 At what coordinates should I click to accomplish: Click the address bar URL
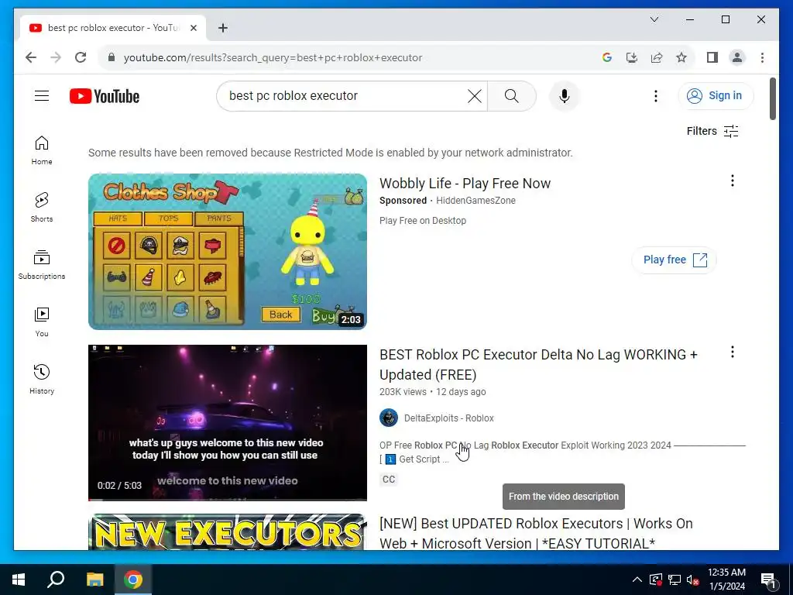273,57
